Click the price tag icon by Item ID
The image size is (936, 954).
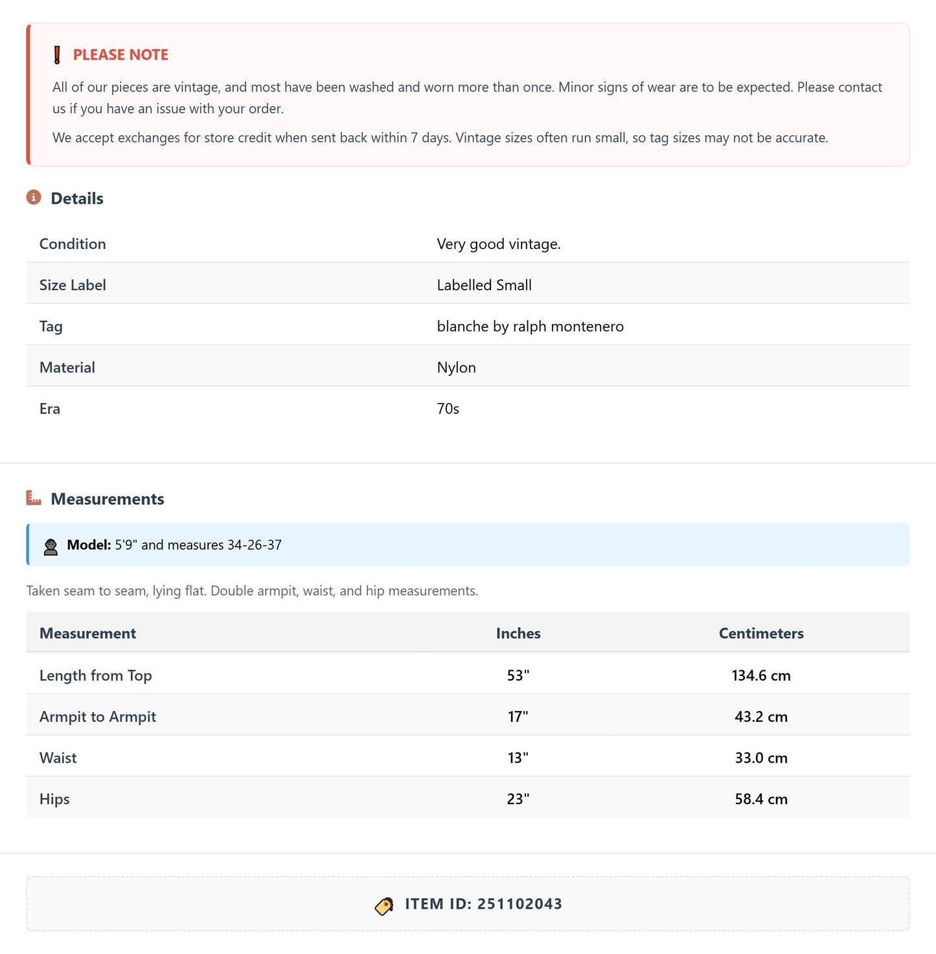(x=384, y=905)
